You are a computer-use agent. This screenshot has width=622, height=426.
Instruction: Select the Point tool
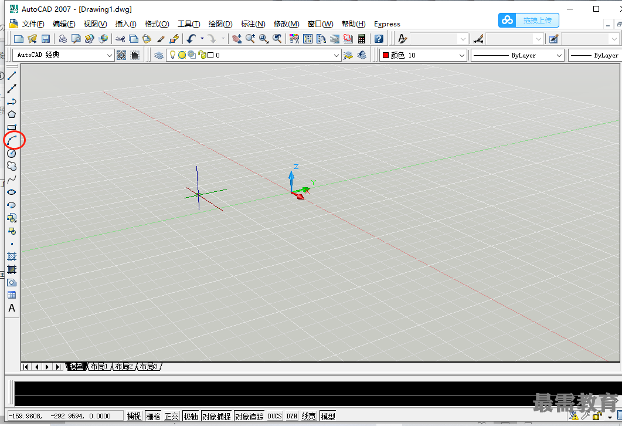pos(12,244)
